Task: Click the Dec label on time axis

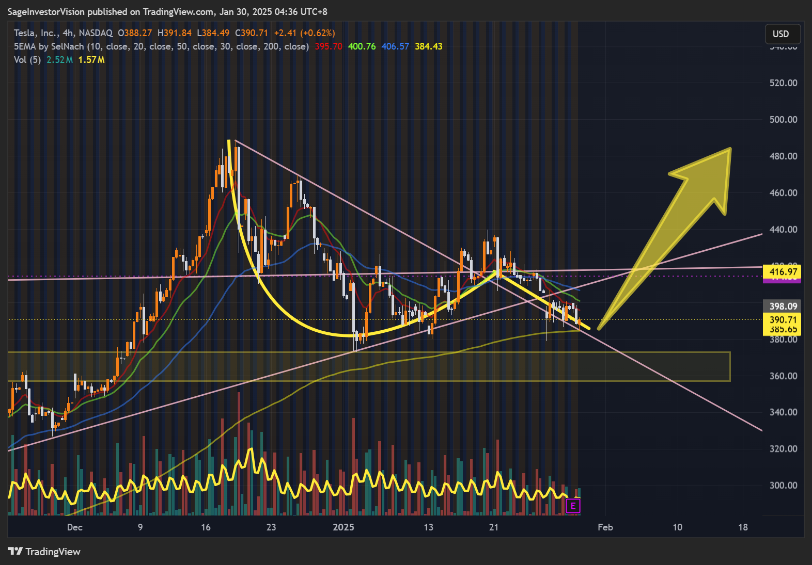Action: pos(75,527)
